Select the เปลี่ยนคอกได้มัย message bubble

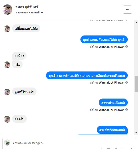click(26, 28)
